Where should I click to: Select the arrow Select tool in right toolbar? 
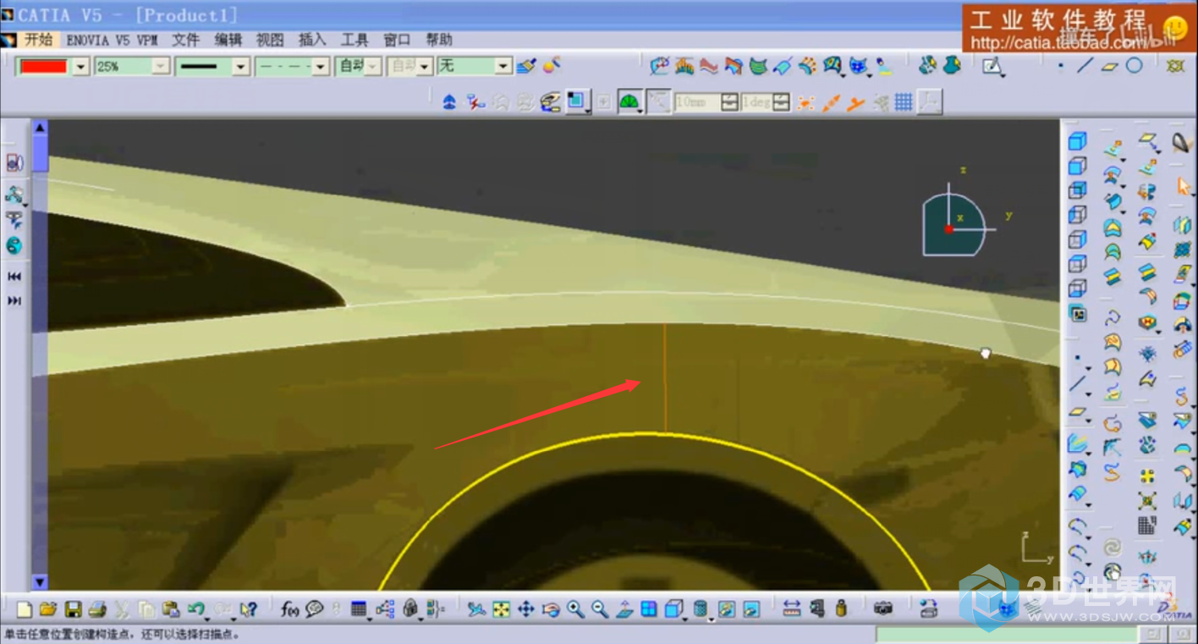pyautogui.click(x=1183, y=187)
